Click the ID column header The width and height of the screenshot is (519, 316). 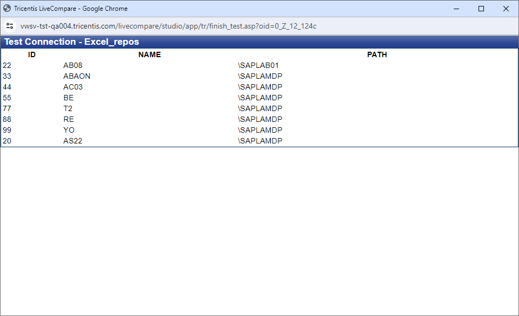(x=32, y=54)
